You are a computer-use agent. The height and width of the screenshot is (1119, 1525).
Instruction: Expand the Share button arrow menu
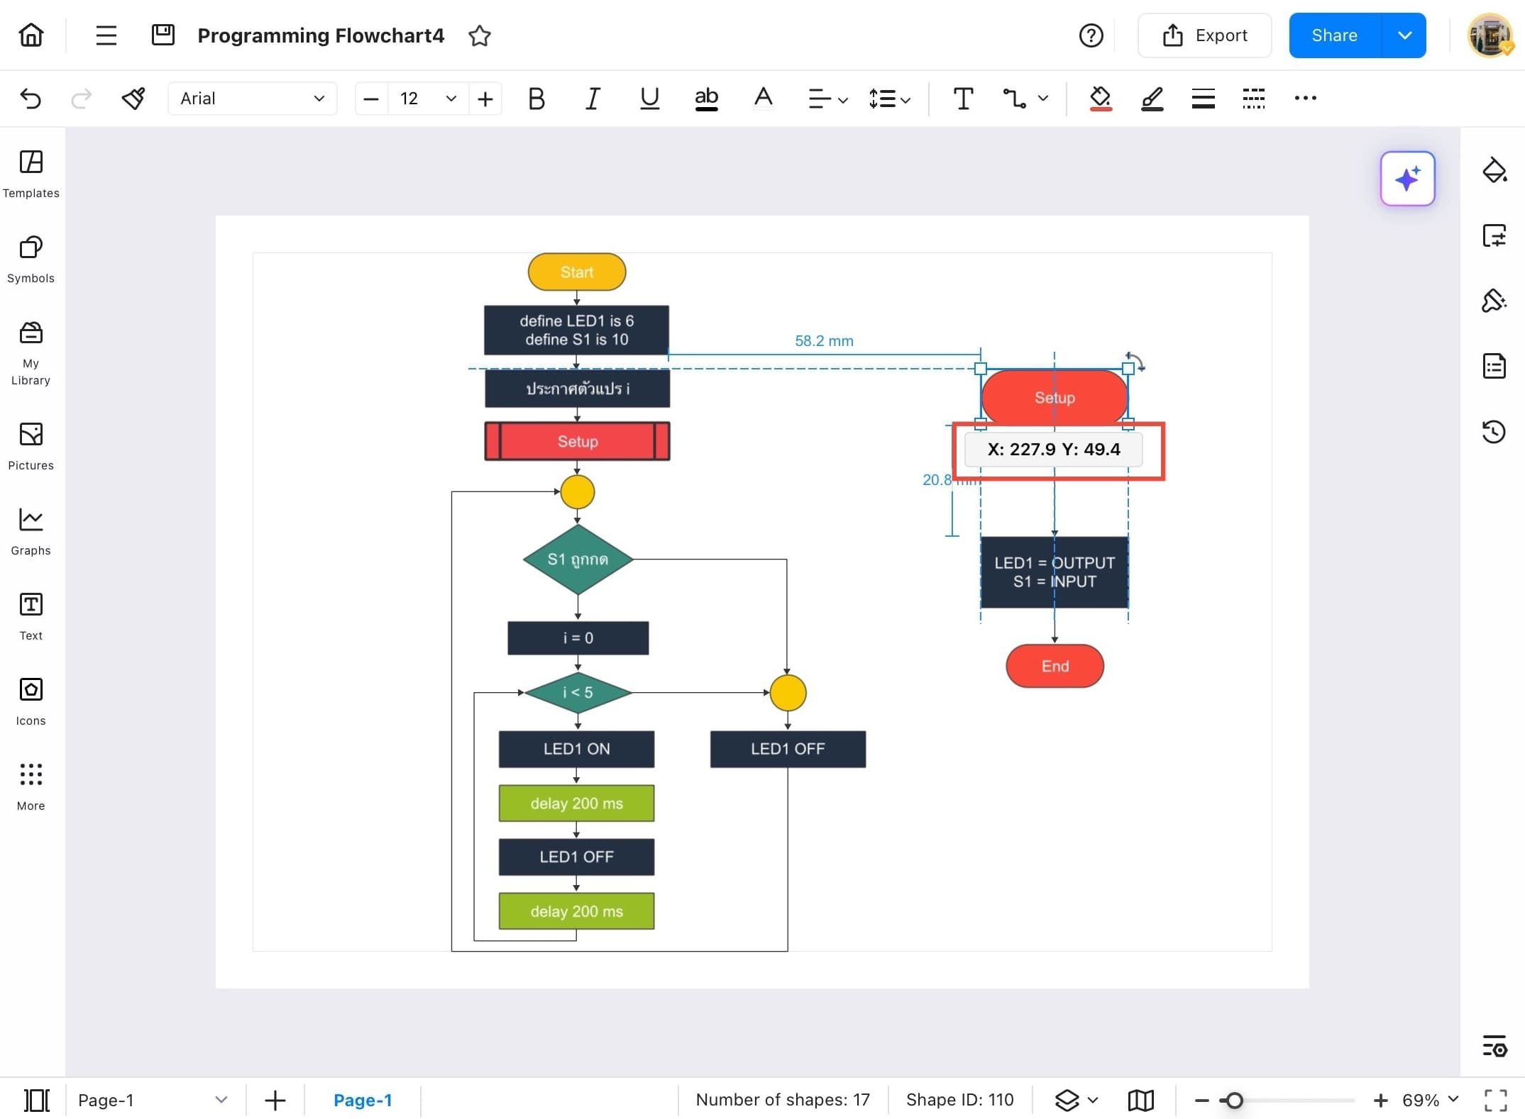pos(1404,35)
